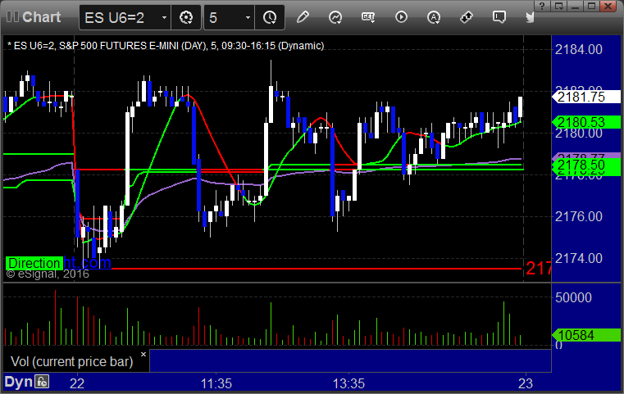Select the pencil drawing tool
The height and width of the screenshot is (394, 624).
coord(303,17)
